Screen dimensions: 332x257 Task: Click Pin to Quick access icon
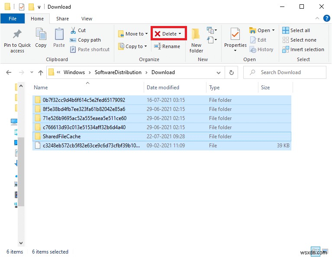coord(17,34)
